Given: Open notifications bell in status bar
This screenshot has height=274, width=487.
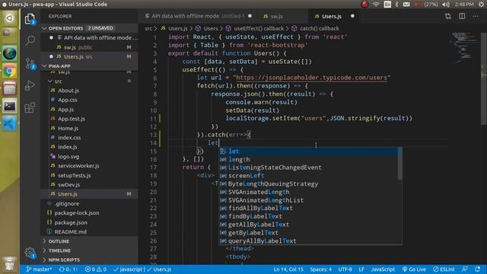Looking at the screenshot, I should [478, 269].
